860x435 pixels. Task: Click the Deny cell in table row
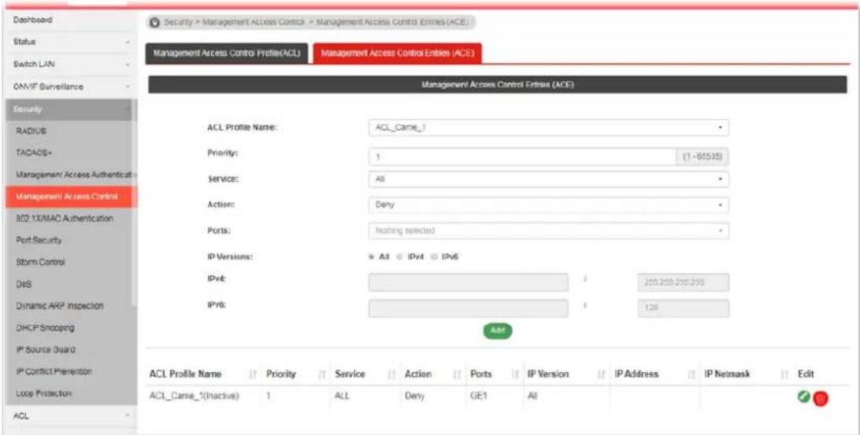pos(414,396)
